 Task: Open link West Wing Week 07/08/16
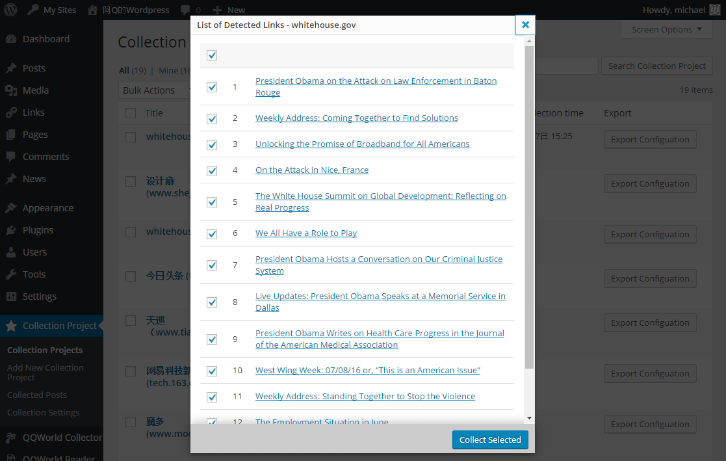pyautogui.click(x=368, y=370)
